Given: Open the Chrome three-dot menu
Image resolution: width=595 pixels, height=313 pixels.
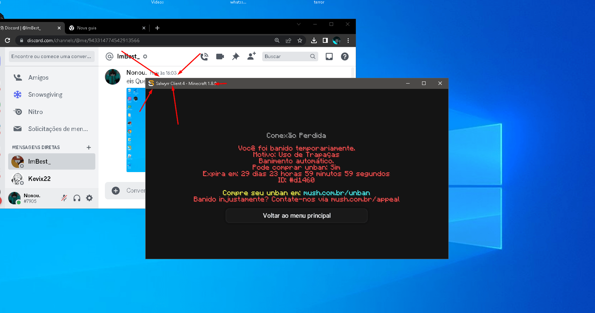Looking at the screenshot, I should (x=348, y=40).
